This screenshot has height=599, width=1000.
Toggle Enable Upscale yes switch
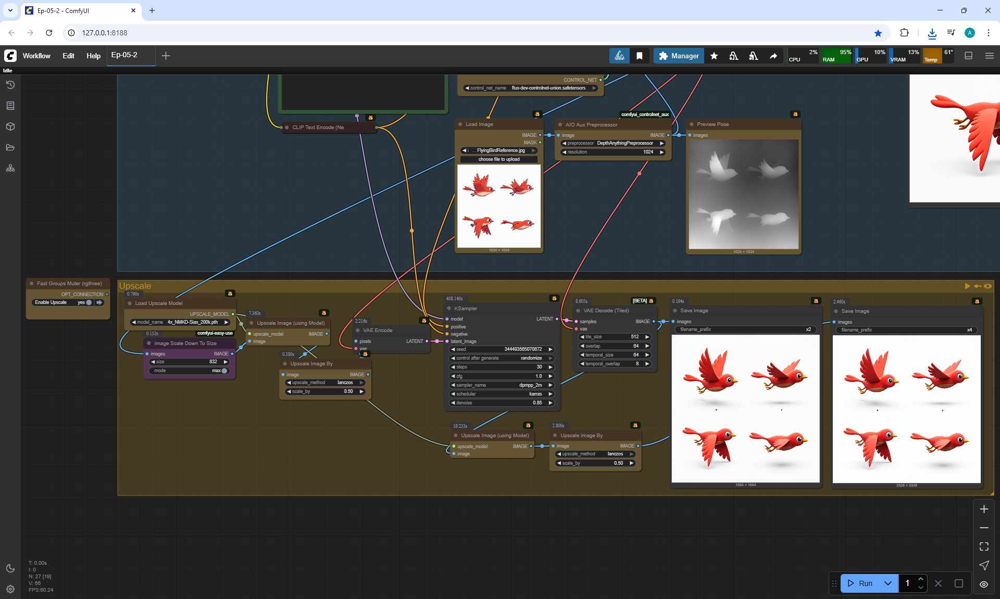point(89,302)
